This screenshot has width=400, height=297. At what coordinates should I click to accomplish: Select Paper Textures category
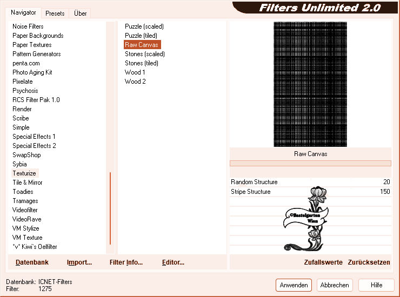[32, 45]
